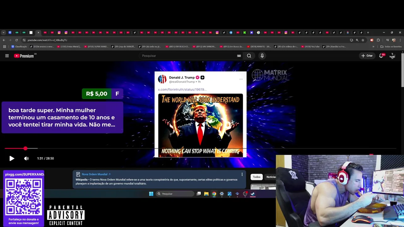The height and width of the screenshot is (227, 404).
Task: Bookmark this page with the star icon
Action: pos(363,40)
